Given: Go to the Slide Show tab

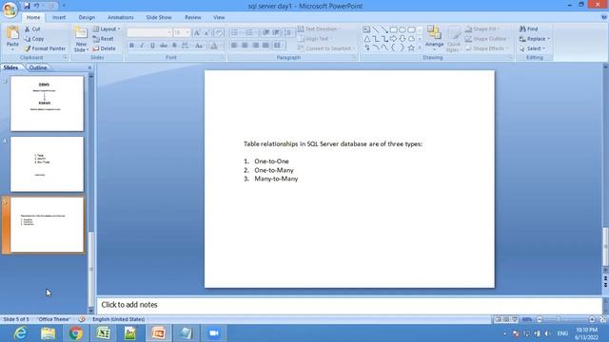Looking at the screenshot, I should (x=159, y=17).
